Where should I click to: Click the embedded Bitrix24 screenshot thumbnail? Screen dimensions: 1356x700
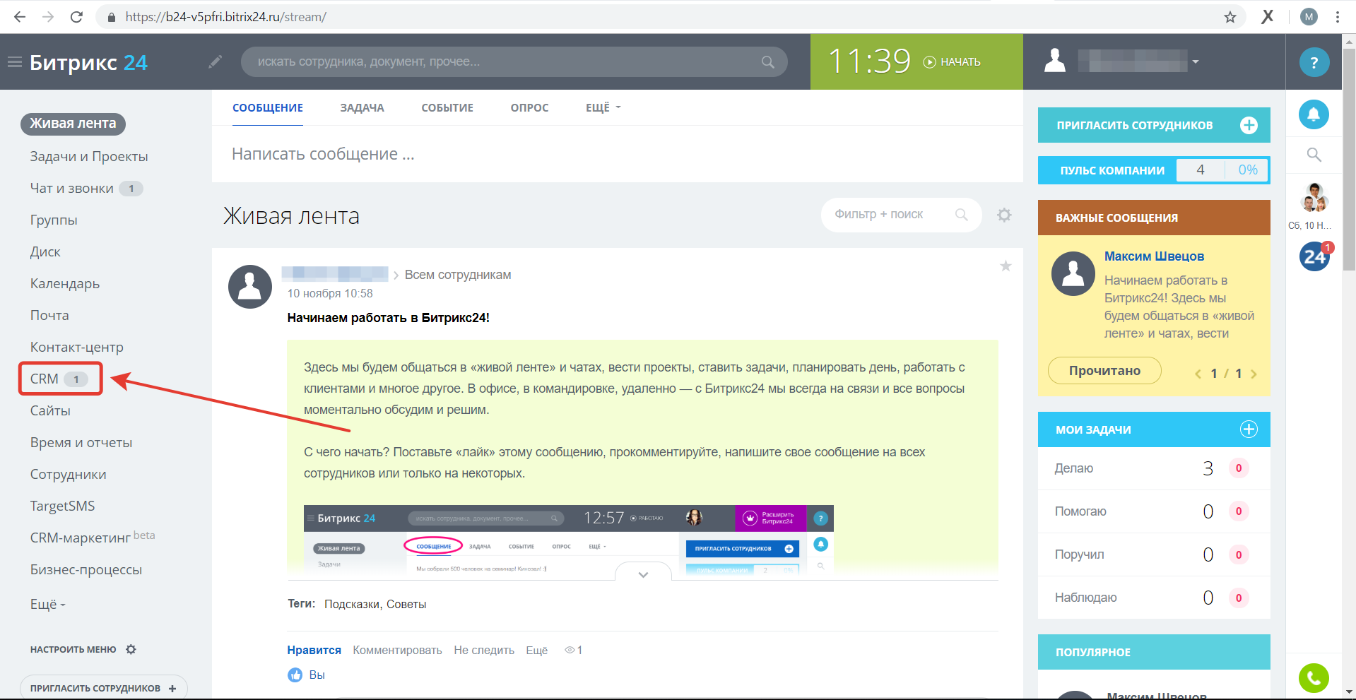pyautogui.click(x=568, y=540)
